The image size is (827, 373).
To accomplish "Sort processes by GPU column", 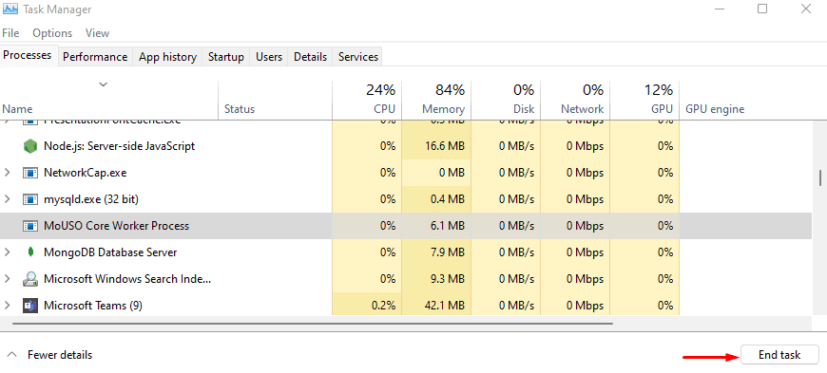I will coord(644,100).
